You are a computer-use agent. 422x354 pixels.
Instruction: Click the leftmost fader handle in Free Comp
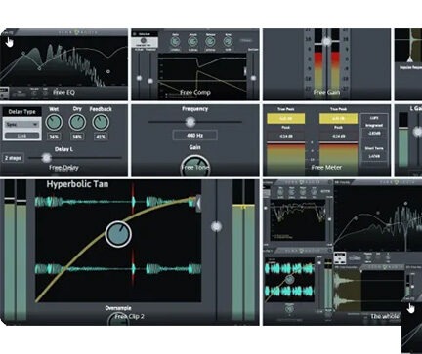[x=139, y=78]
